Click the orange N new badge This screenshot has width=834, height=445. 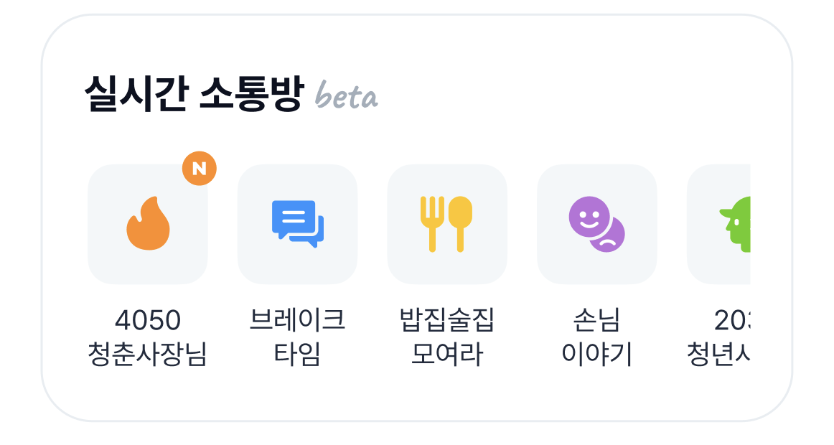pos(200,169)
